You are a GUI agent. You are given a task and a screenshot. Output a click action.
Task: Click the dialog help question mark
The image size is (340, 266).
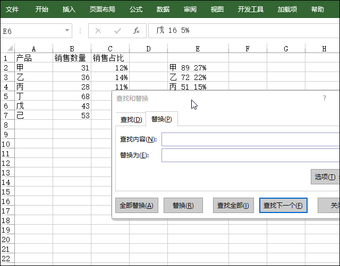pyautogui.click(x=325, y=98)
